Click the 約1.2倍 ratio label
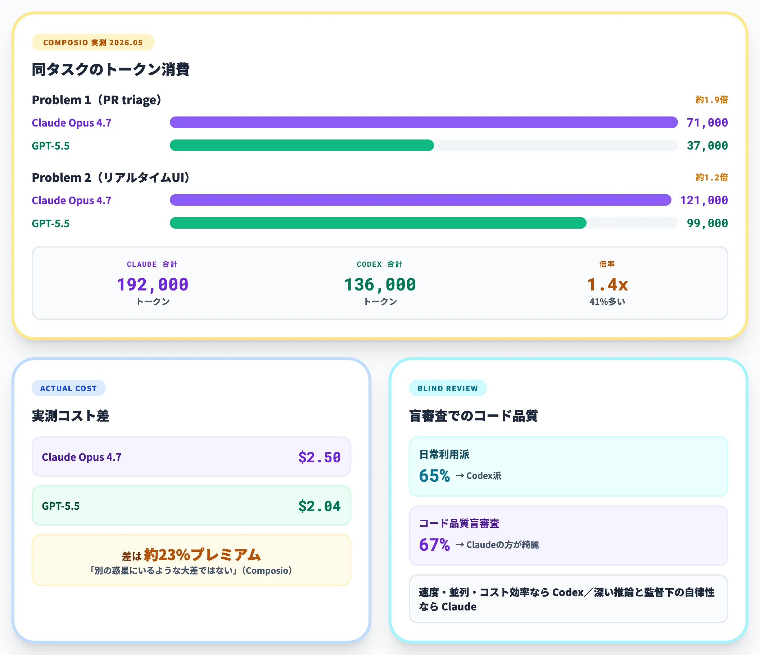 coord(711,177)
